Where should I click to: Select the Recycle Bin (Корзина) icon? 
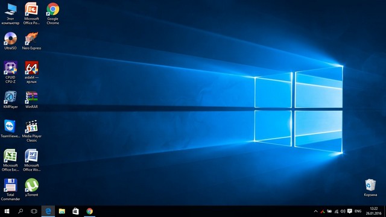coord(370,187)
